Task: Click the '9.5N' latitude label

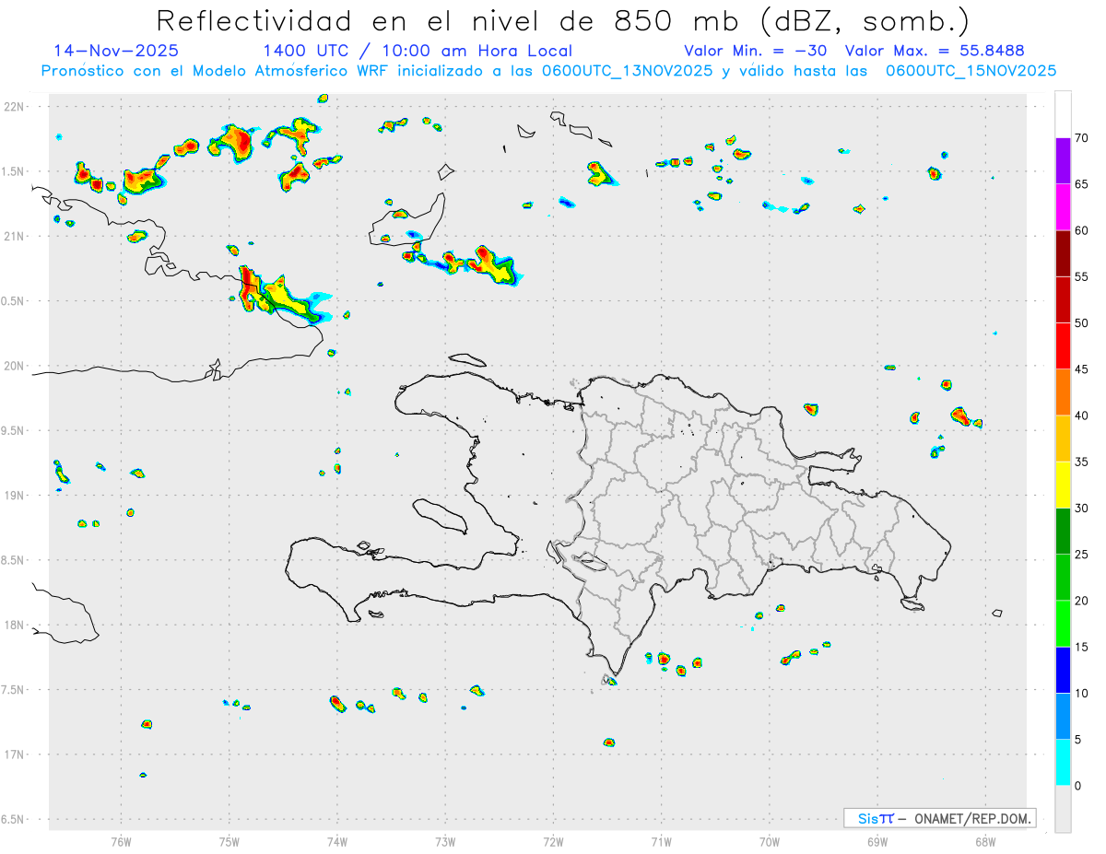Action: (14, 430)
